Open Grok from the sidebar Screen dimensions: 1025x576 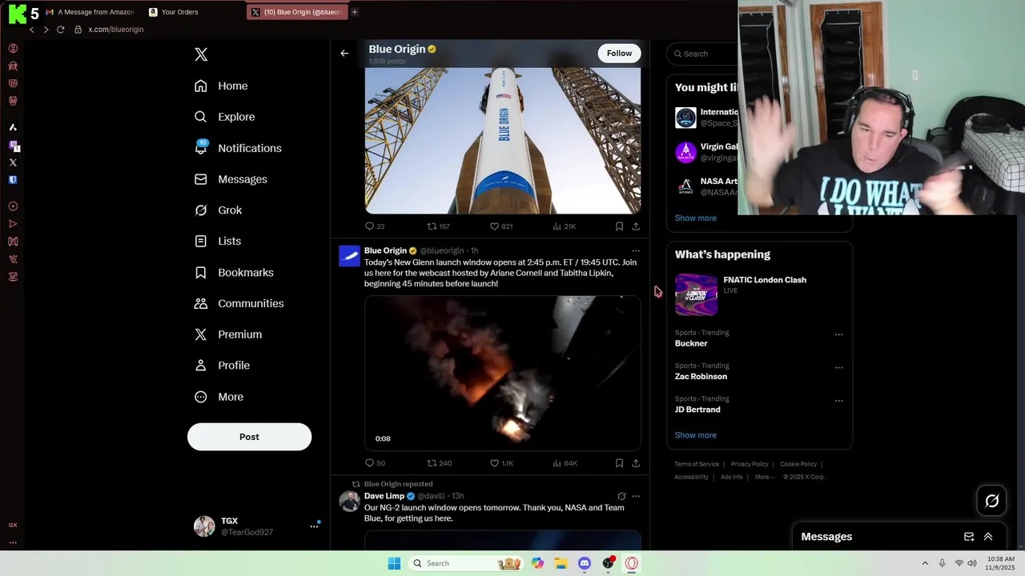tap(218, 210)
